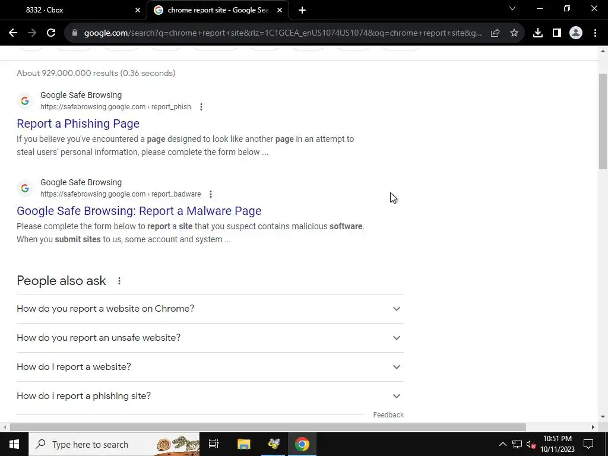
Task: Expand How do you report an unsafe website
Action: pos(210,338)
